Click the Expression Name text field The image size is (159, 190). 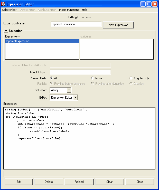point(76,24)
